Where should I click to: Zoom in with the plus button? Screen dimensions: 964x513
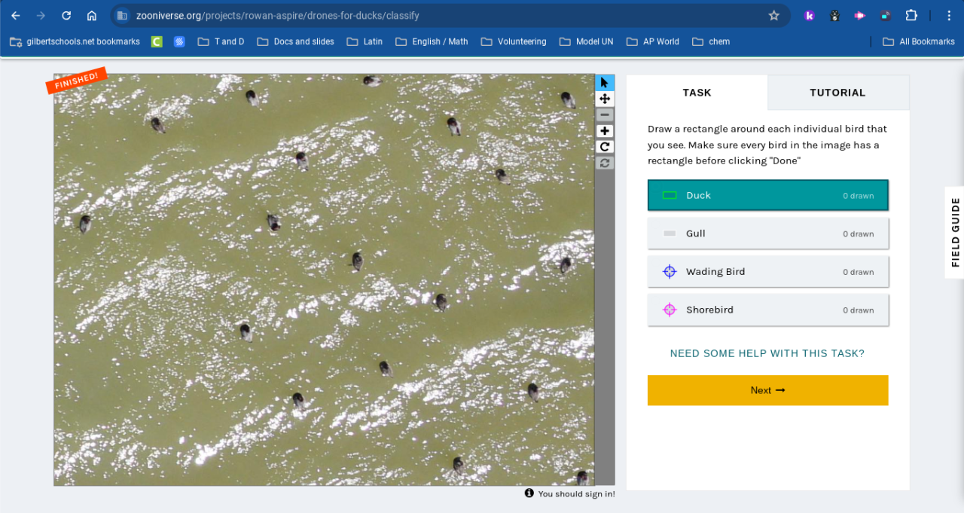605,131
